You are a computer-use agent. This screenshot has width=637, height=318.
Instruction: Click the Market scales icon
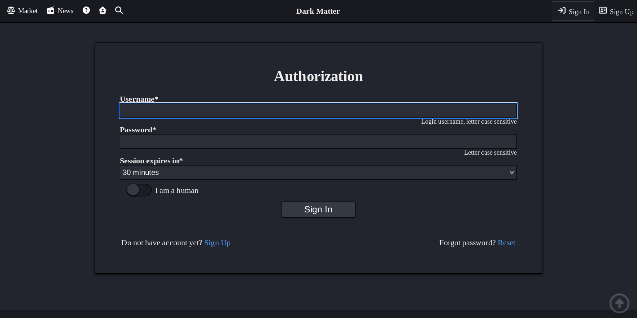[x=11, y=10]
